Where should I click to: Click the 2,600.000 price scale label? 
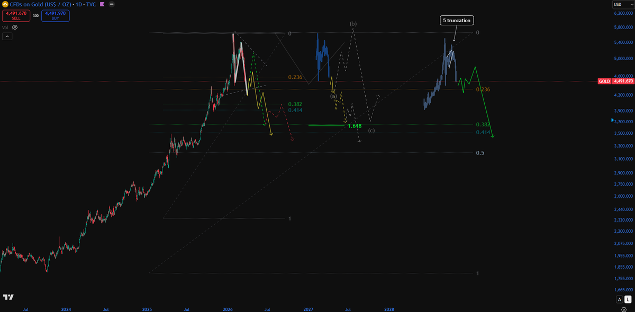[x=623, y=196]
